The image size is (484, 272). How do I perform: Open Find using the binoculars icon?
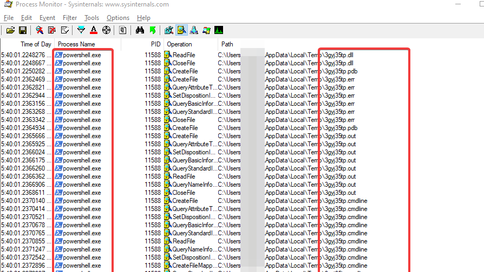(140, 30)
